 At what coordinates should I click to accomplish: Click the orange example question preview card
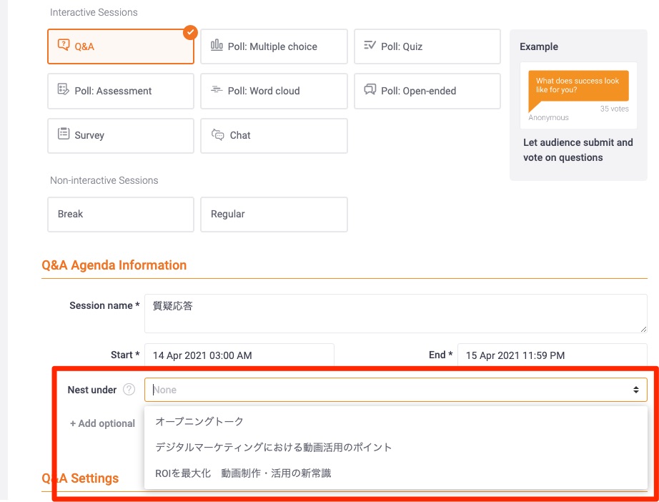[x=578, y=86]
